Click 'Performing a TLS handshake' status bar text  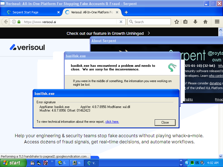point(45,156)
